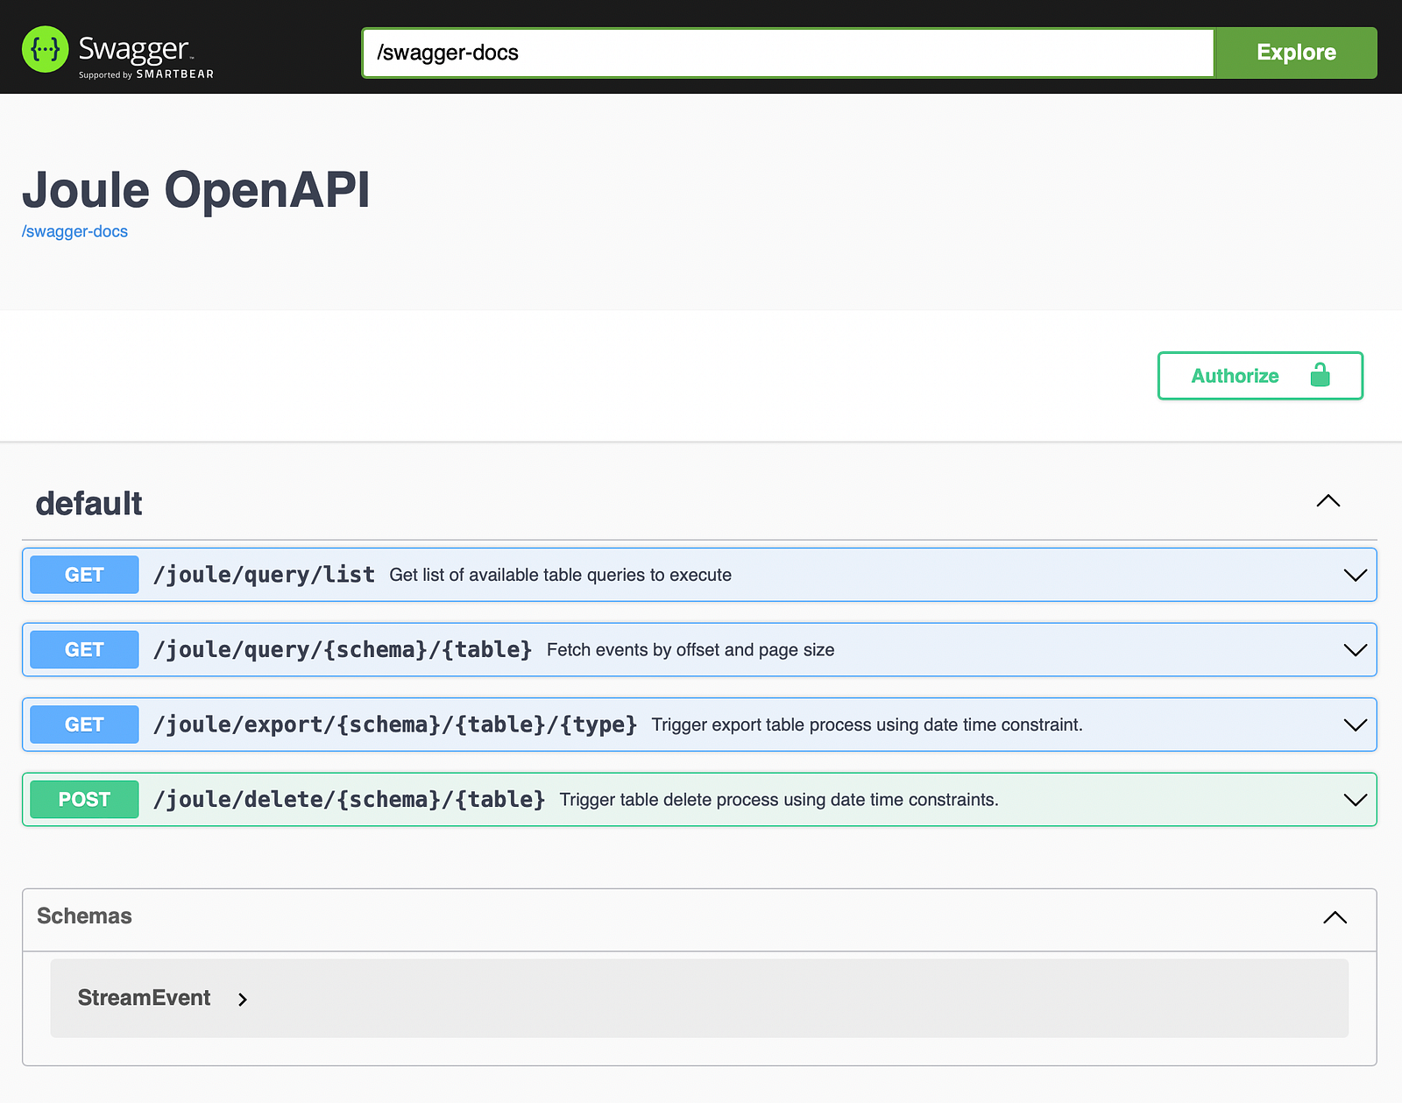
Task: Click the green Explore button
Action: [x=1296, y=53]
